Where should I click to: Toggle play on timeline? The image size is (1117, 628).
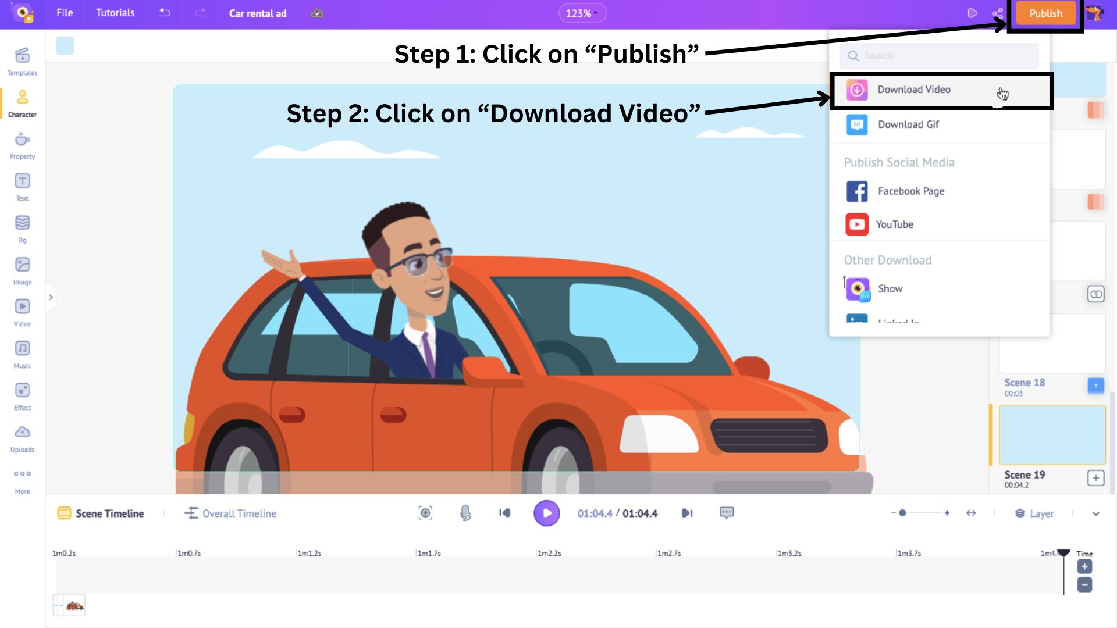click(548, 513)
